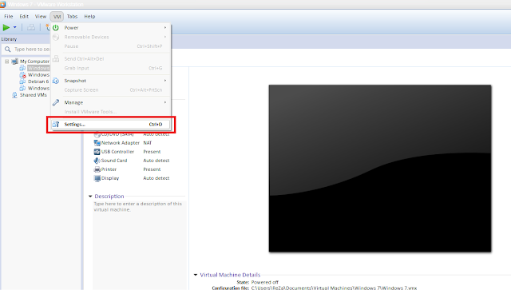
Task: Open the Help menu
Action: coord(89,16)
